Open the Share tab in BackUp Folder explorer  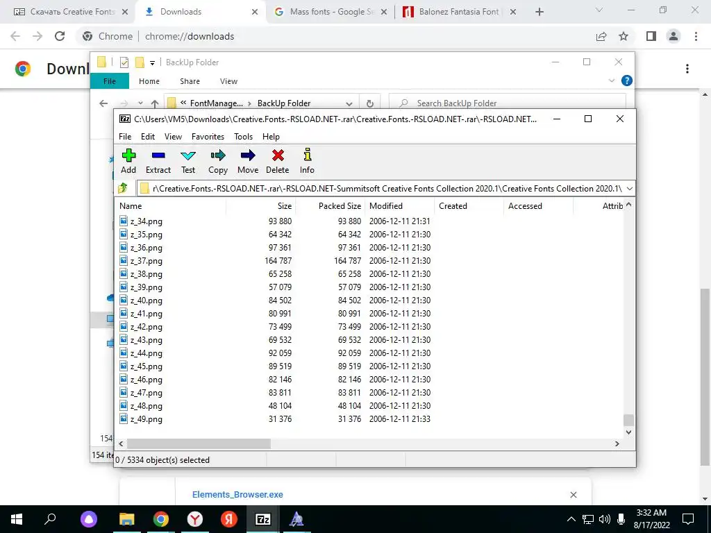pyautogui.click(x=190, y=81)
